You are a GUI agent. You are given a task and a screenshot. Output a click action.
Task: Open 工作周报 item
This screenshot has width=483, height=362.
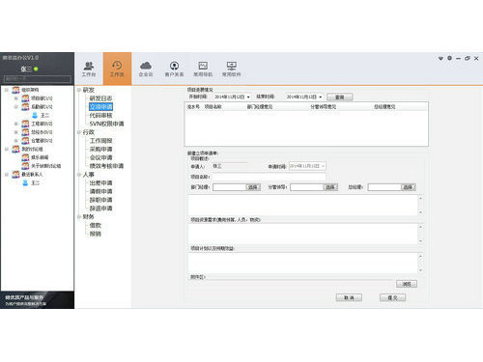click(x=100, y=141)
